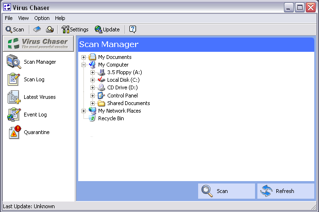
Task: Toggle the My Documents icon checkbox
Action: (92, 57)
